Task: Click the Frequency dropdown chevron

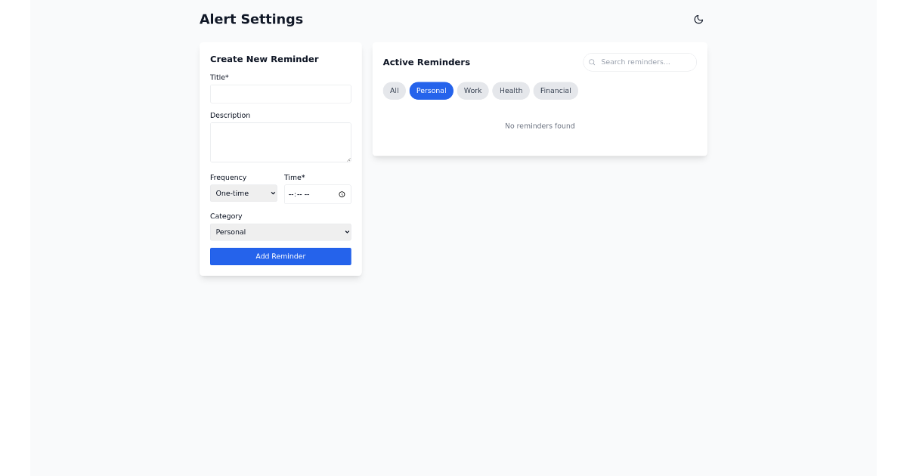Action: [271, 193]
